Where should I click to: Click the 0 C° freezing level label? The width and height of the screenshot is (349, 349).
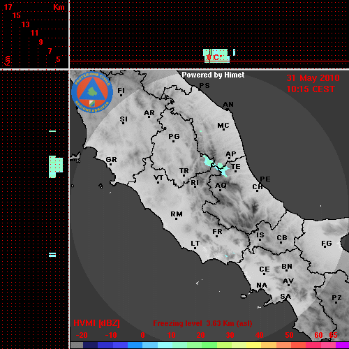214,57
